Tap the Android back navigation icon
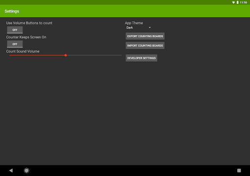Screen dimensions: 250x176 [x=11, y=171]
